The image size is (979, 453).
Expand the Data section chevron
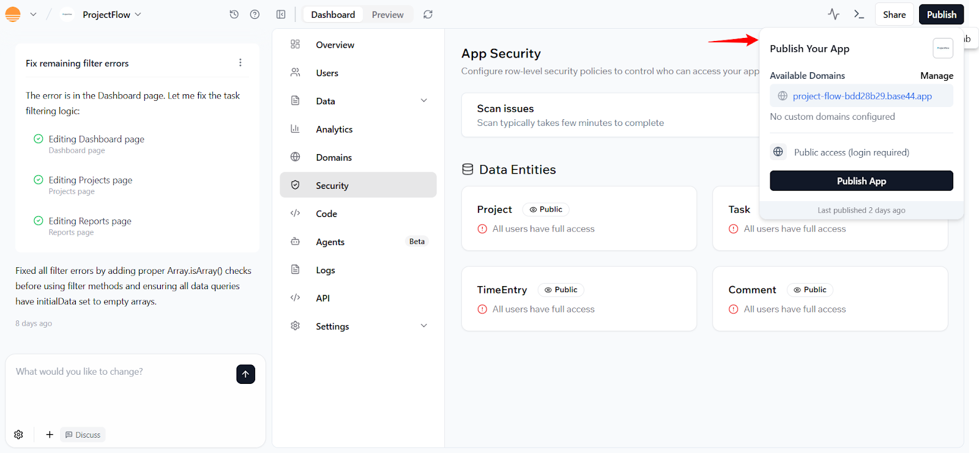(x=424, y=100)
